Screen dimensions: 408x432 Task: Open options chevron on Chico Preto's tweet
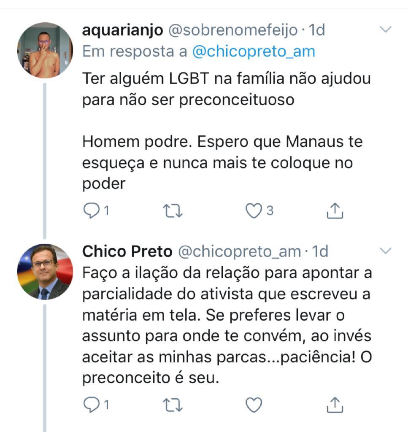point(385,251)
